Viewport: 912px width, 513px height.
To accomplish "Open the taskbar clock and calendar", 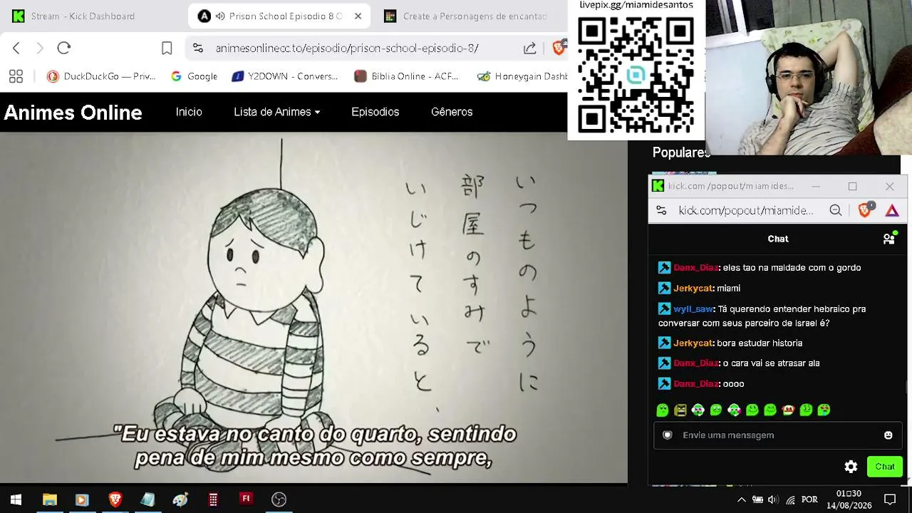I will (849, 499).
